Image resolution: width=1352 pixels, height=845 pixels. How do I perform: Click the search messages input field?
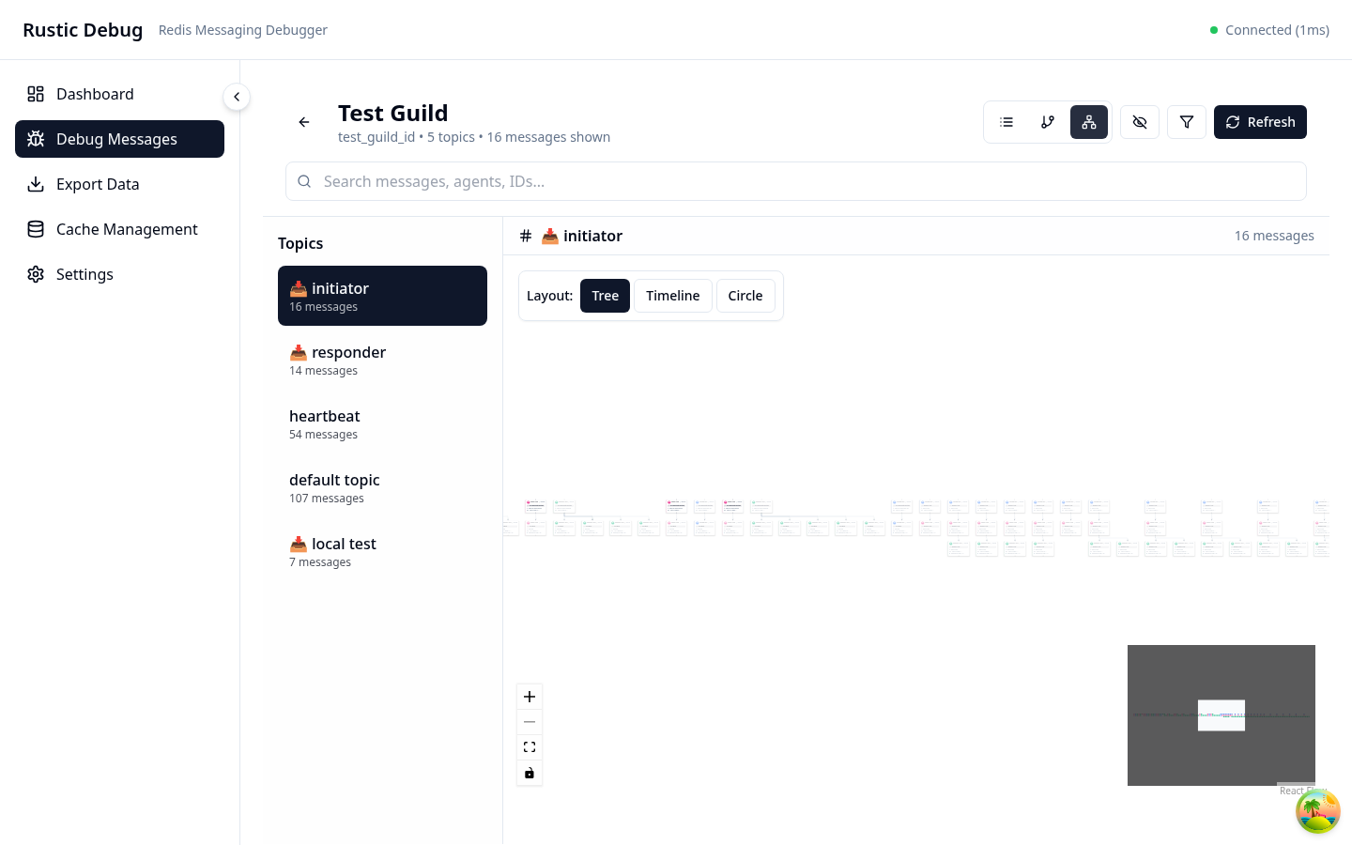[807, 181]
